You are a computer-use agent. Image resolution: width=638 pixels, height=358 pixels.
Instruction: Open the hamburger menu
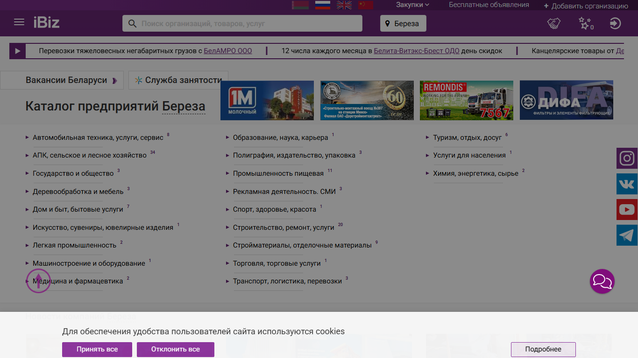(19, 22)
